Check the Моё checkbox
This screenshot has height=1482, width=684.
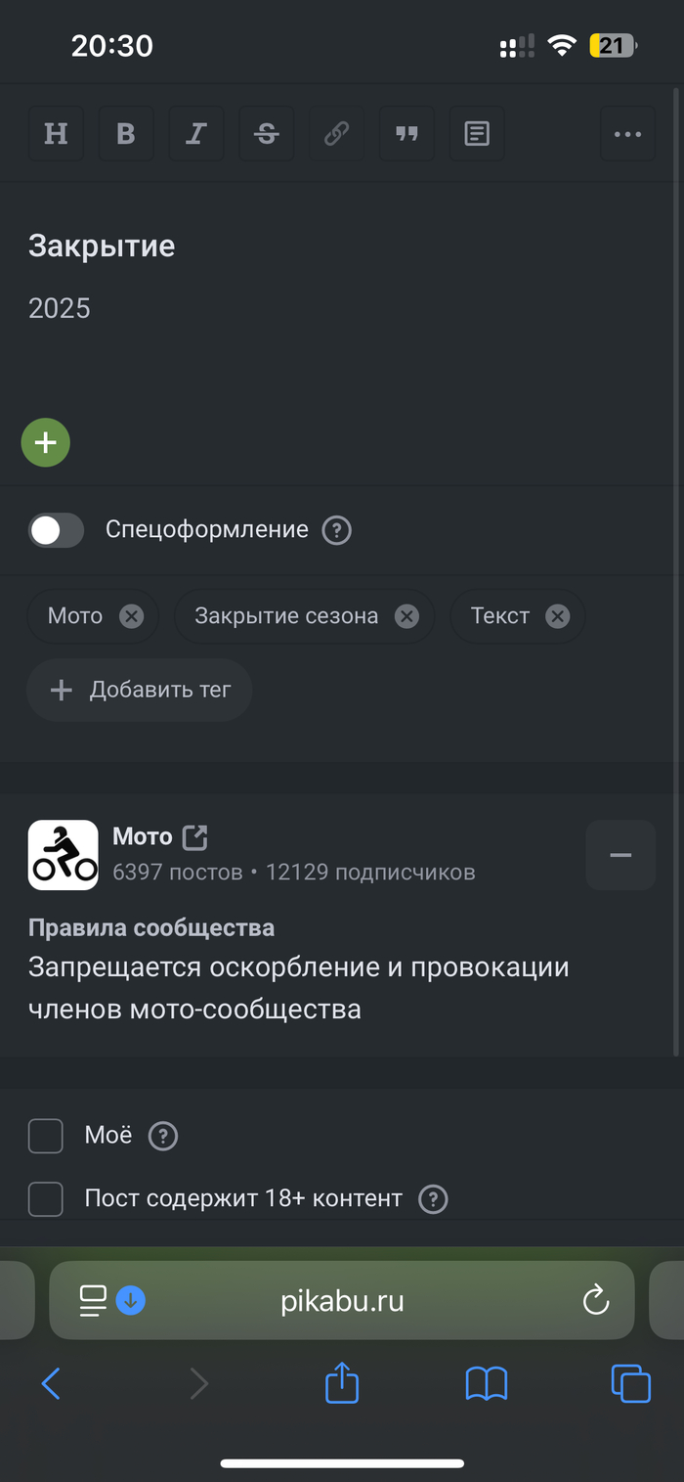click(46, 1137)
